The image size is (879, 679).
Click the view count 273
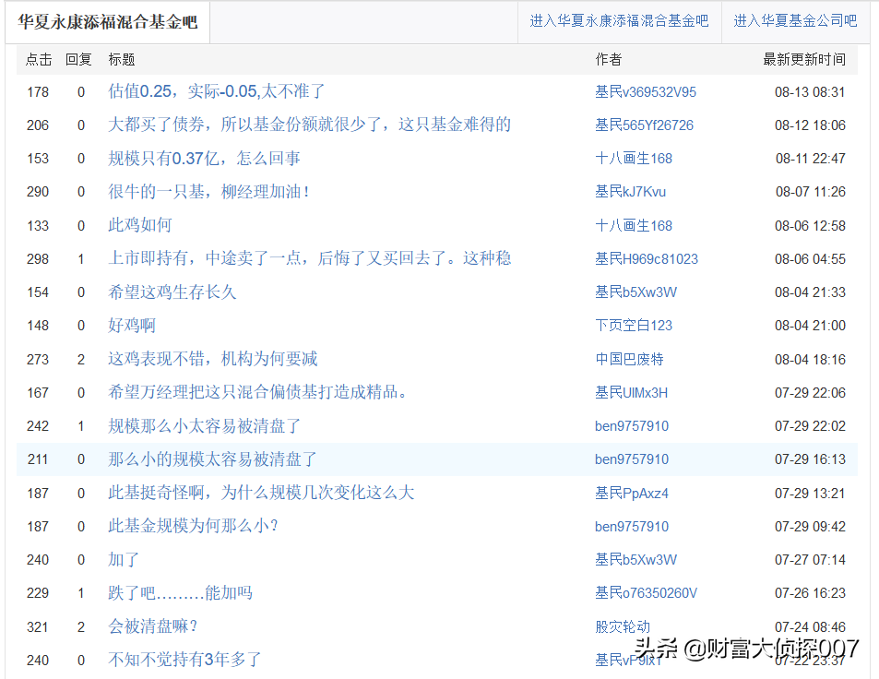[38, 360]
